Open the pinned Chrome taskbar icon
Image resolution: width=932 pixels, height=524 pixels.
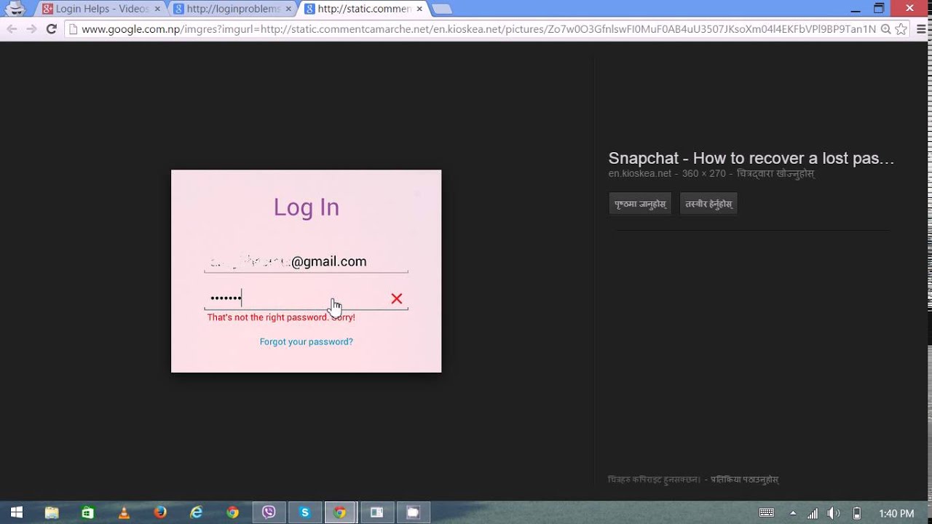232,512
